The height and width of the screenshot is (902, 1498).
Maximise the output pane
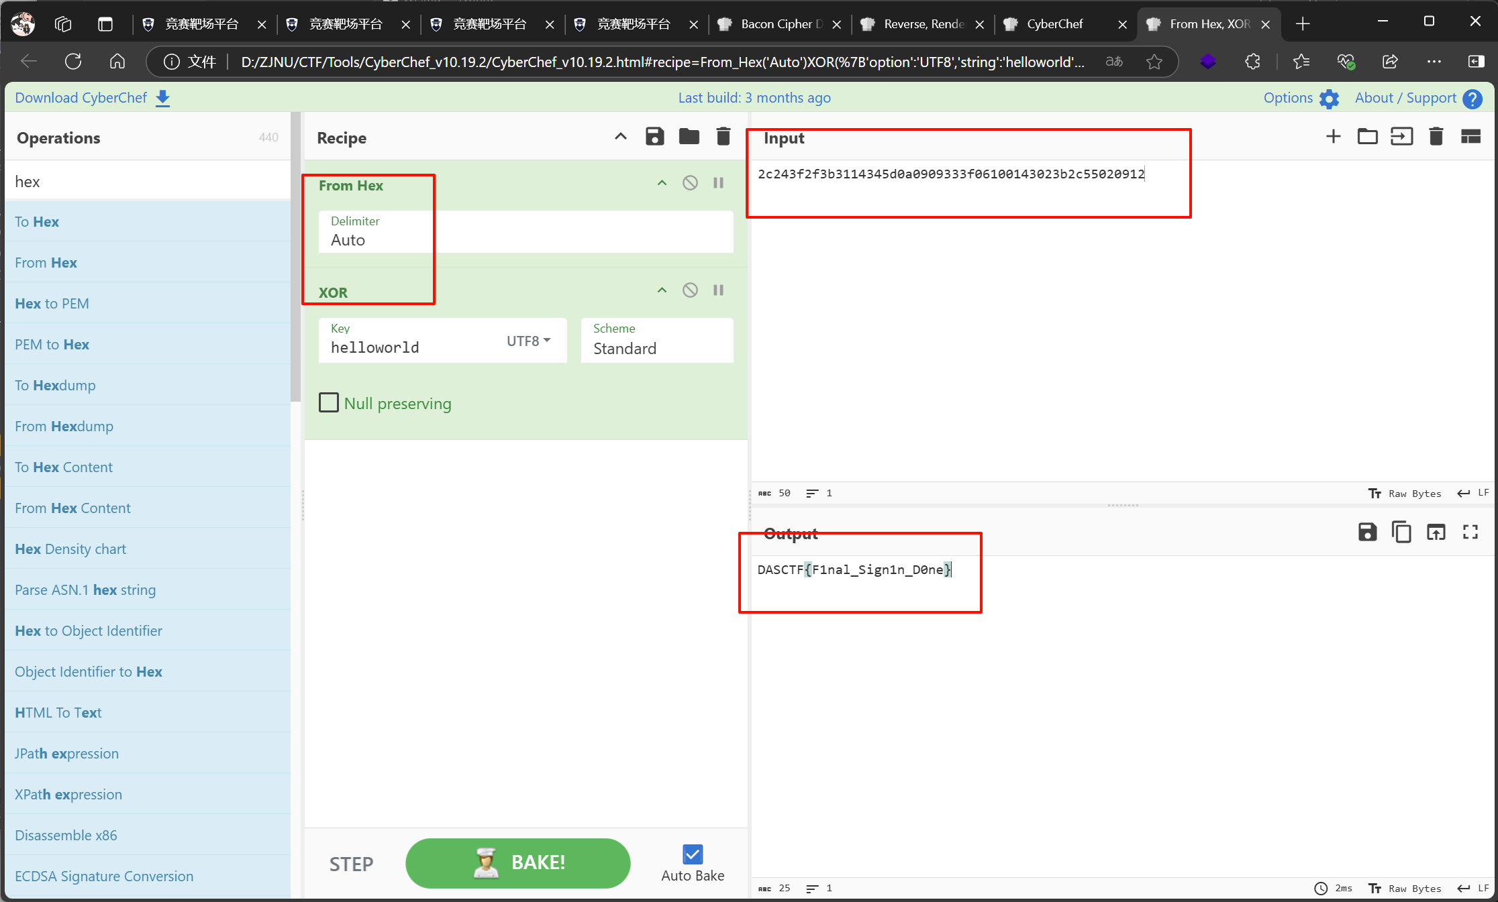click(1470, 532)
